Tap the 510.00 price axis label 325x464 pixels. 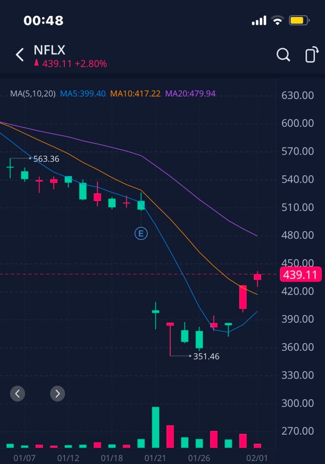pos(297,207)
